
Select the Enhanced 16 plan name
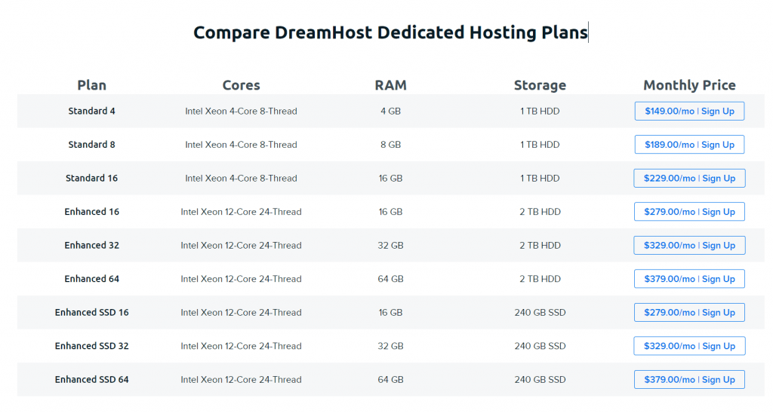click(91, 212)
